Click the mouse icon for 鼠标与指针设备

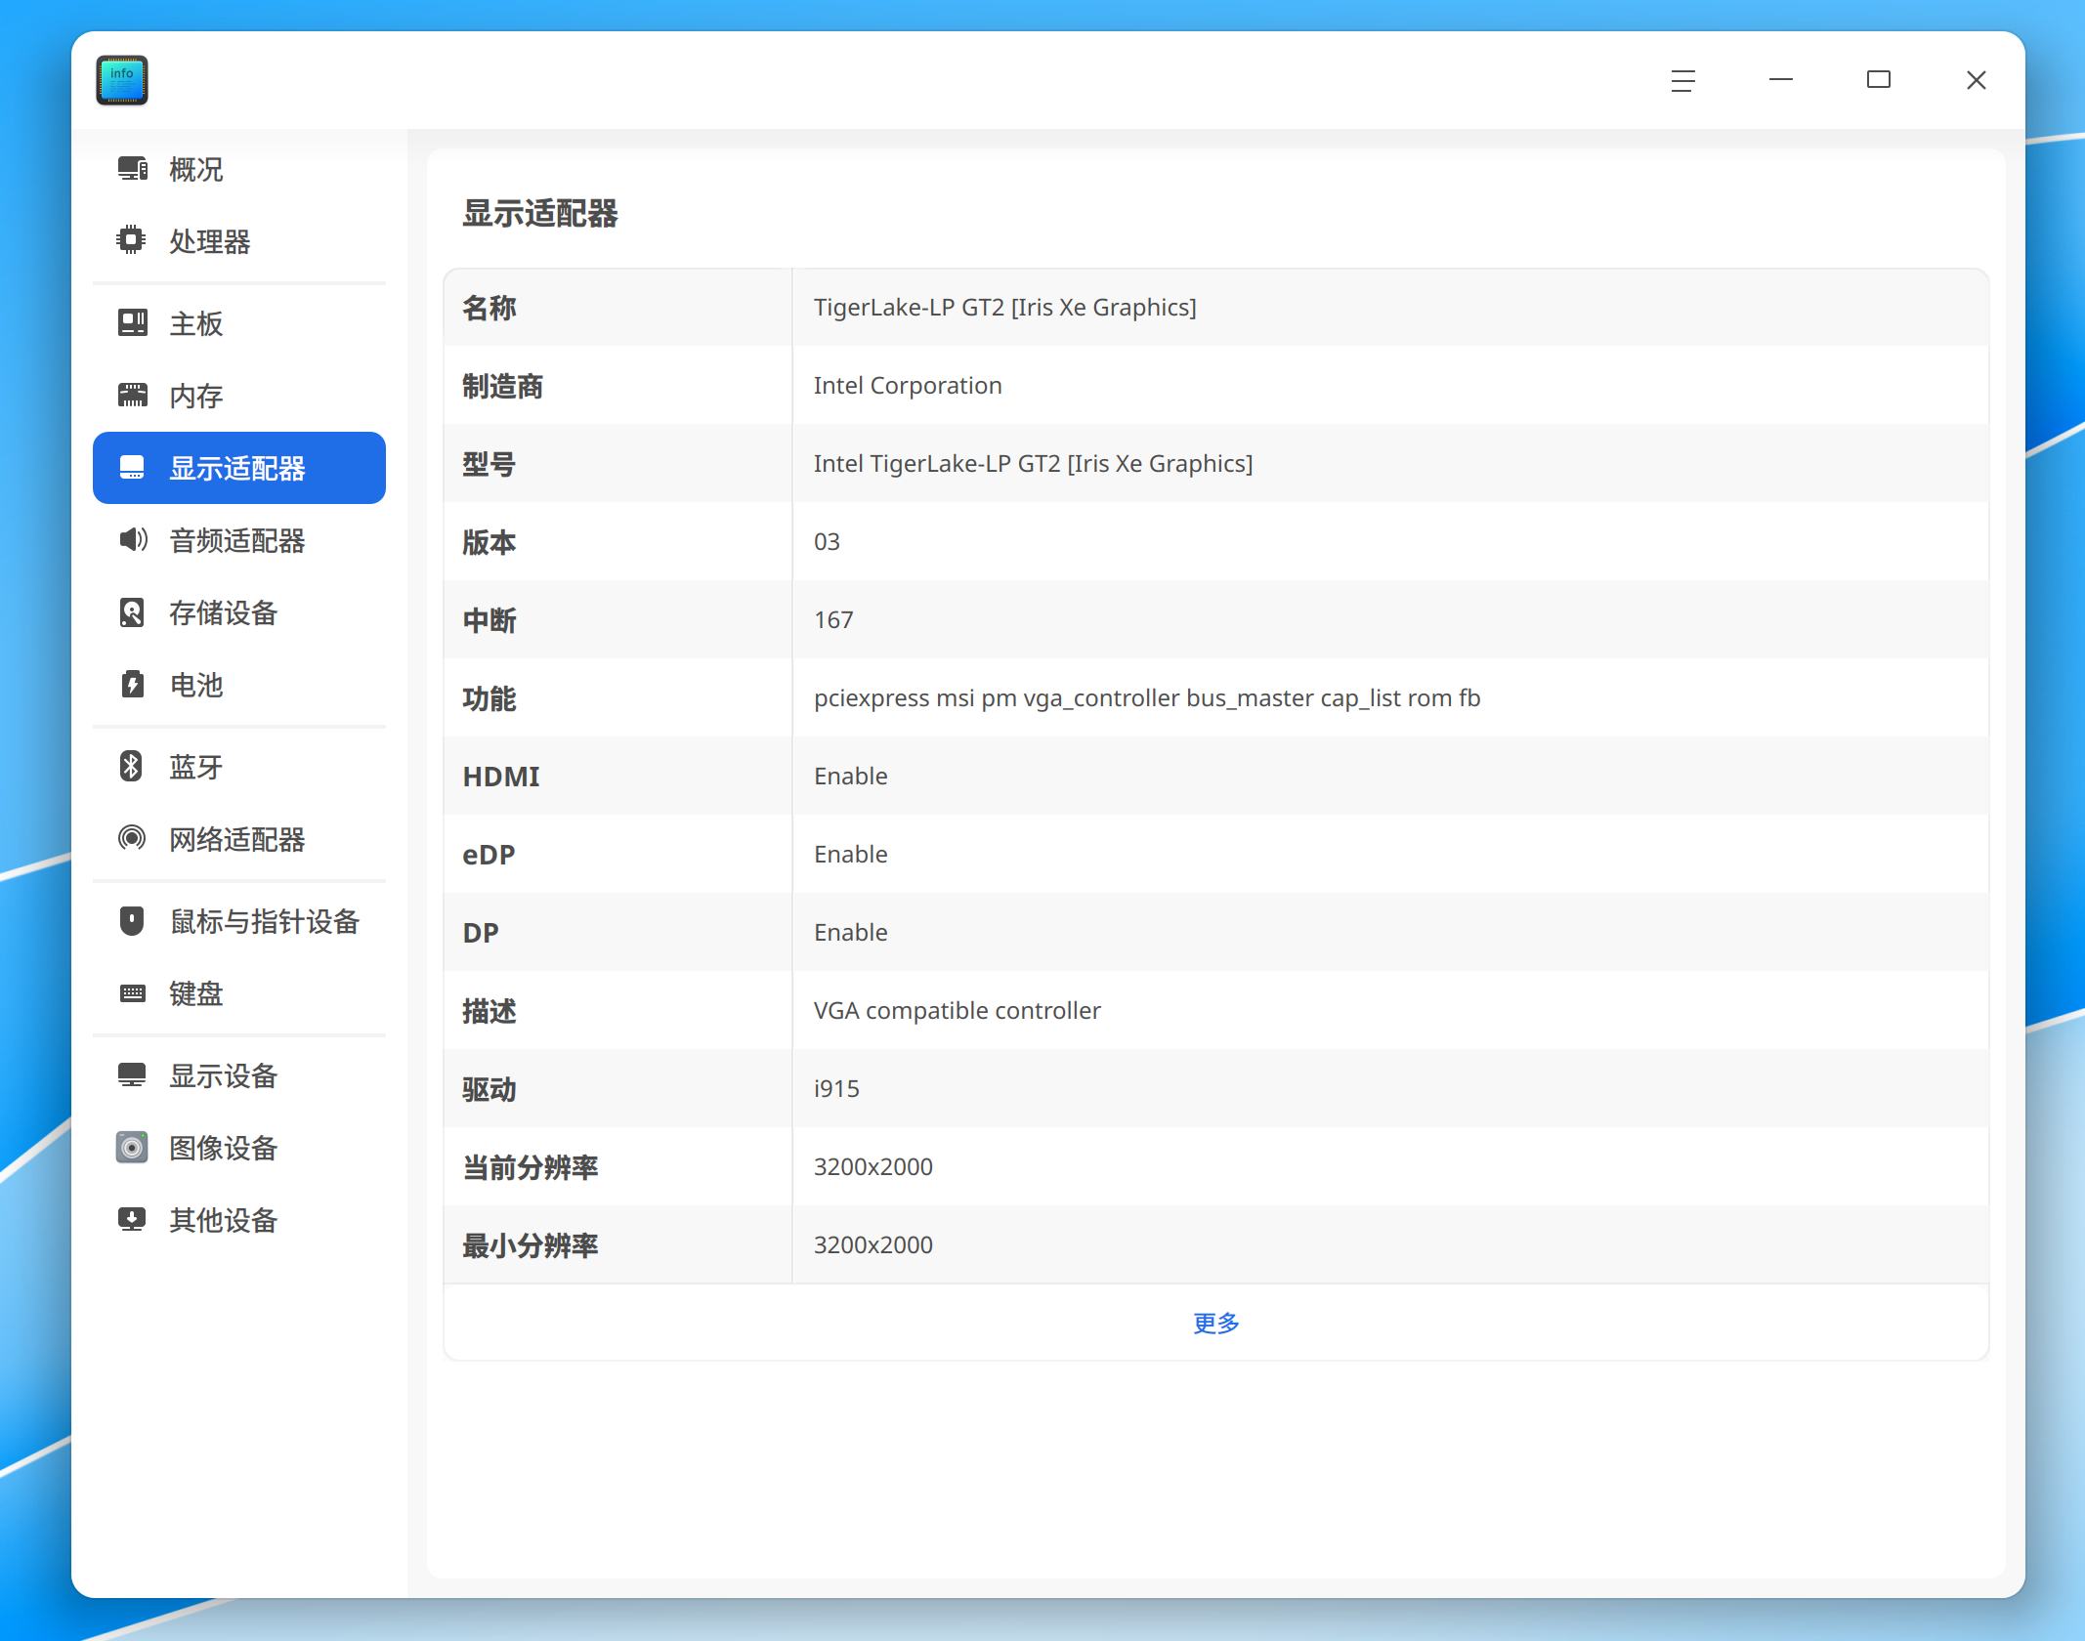tap(132, 920)
